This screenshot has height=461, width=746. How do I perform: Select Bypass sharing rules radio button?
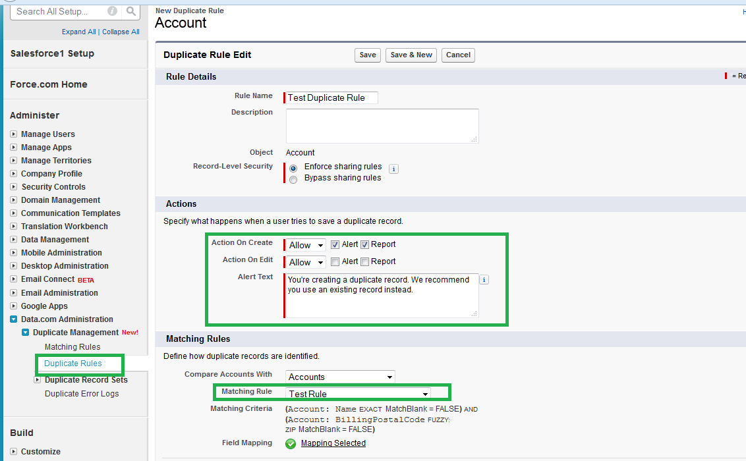pos(293,180)
